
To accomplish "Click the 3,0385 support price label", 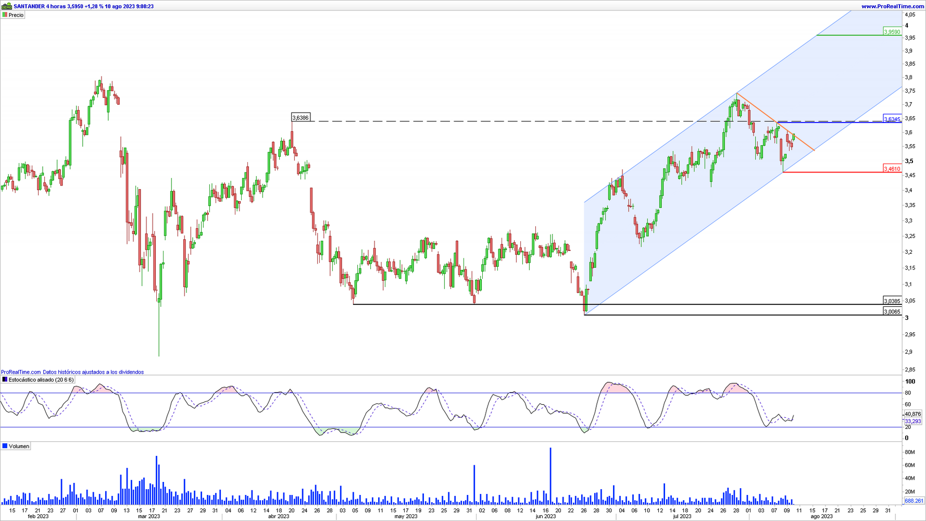I will 892,301.
